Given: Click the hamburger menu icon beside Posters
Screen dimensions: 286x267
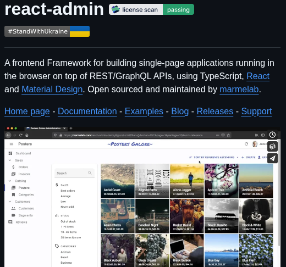Looking at the screenshot, I should click(x=12, y=144).
